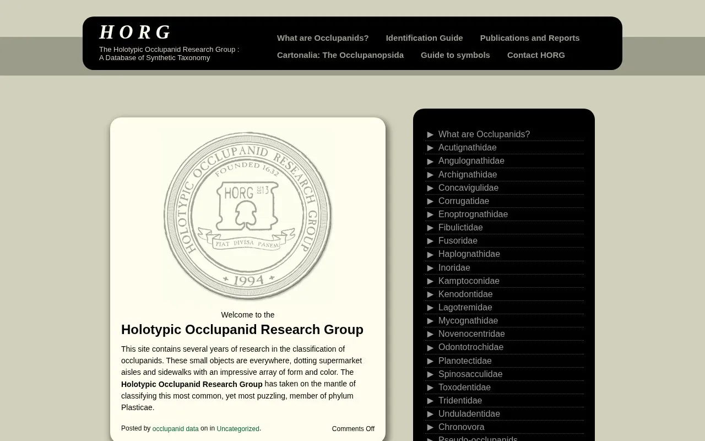Open the Angulognathidae family page
This screenshot has width=705, height=441.
click(x=471, y=160)
